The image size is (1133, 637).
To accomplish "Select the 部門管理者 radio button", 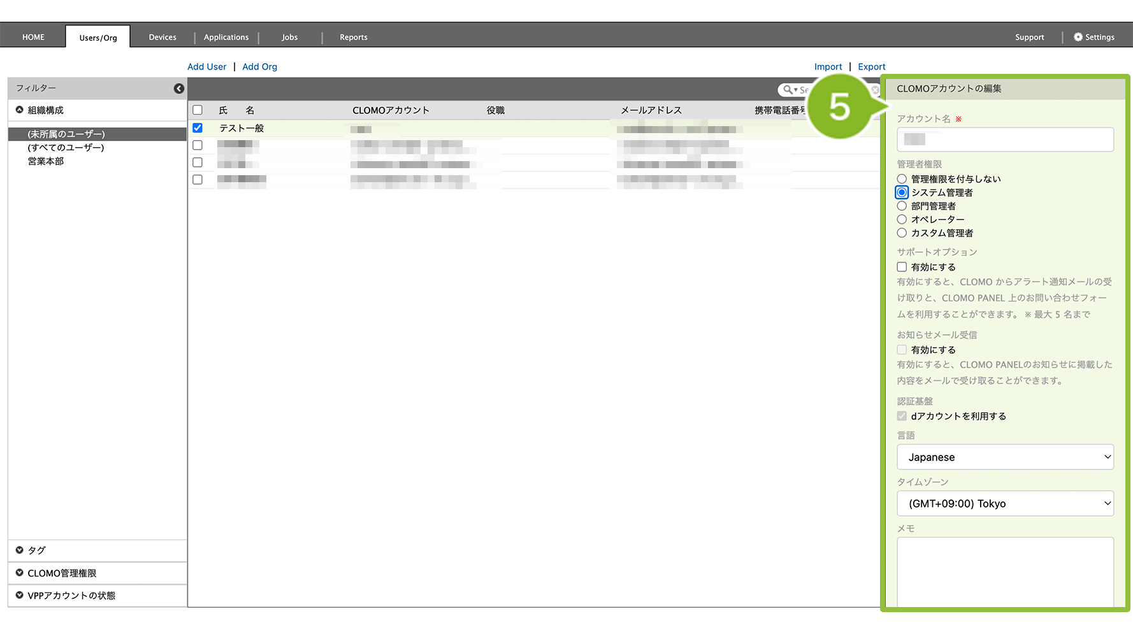I will click(x=902, y=206).
